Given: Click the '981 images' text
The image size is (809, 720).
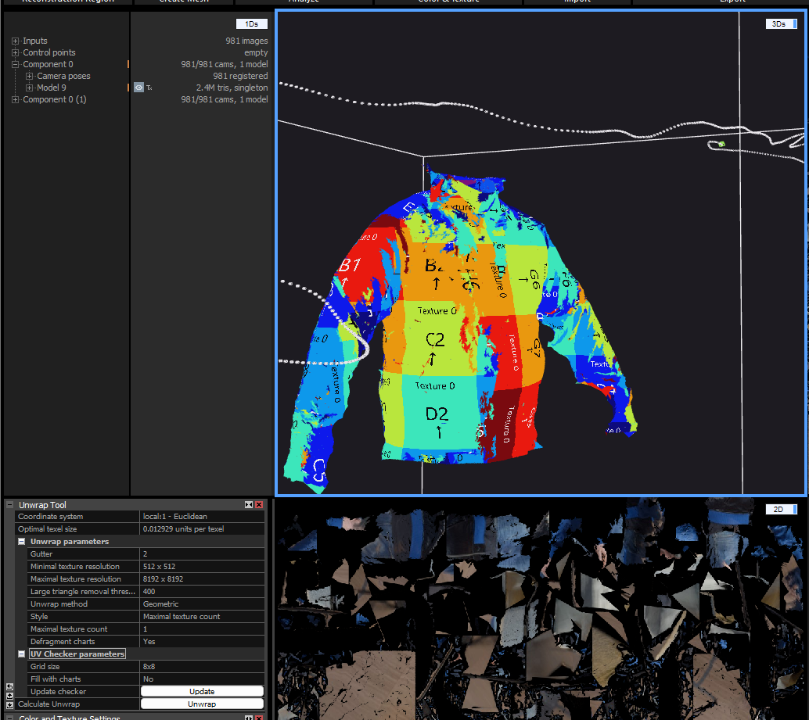Looking at the screenshot, I should pyautogui.click(x=246, y=41).
